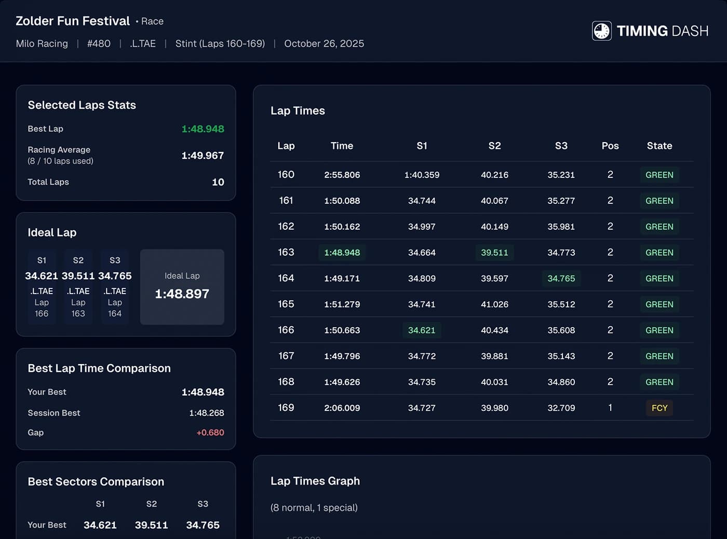
Task: Click the highlighted S3 time 34.765
Action: coord(561,279)
